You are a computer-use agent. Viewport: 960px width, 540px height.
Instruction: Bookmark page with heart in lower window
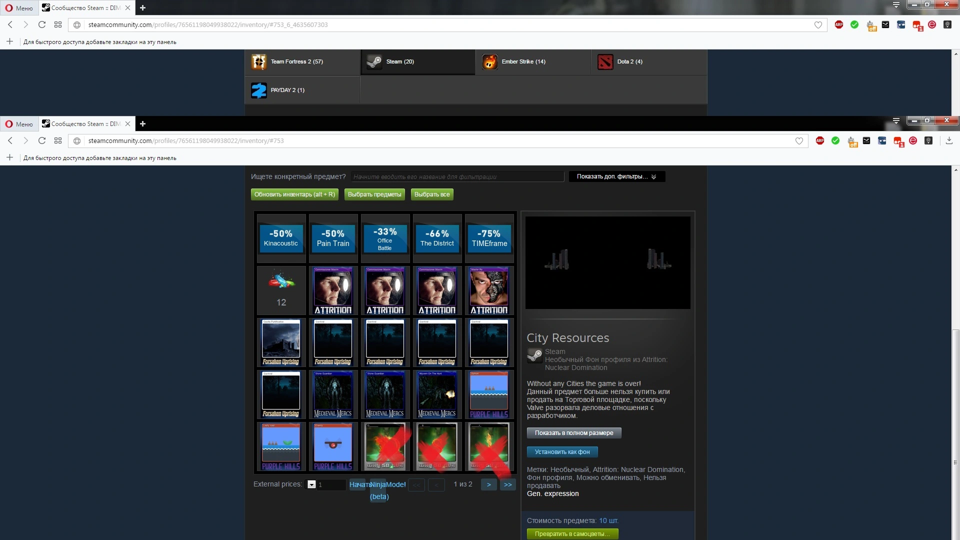(x=799, y=141)
